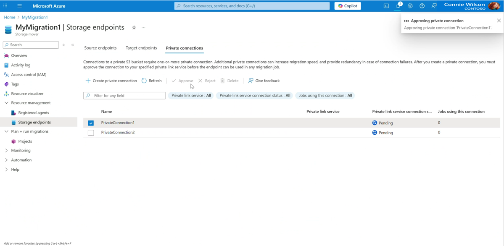Expand the Monitoring section
The height and width of the screenshot is (246, 504).
6,150
